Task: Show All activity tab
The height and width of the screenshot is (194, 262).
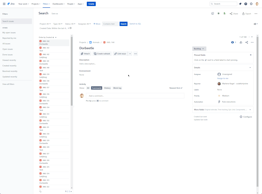Action: (x=88, y=88)
